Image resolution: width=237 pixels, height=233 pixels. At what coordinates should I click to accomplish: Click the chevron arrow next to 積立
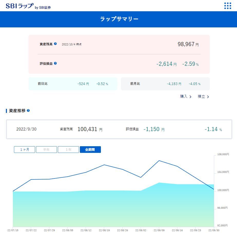coord(208,97)
